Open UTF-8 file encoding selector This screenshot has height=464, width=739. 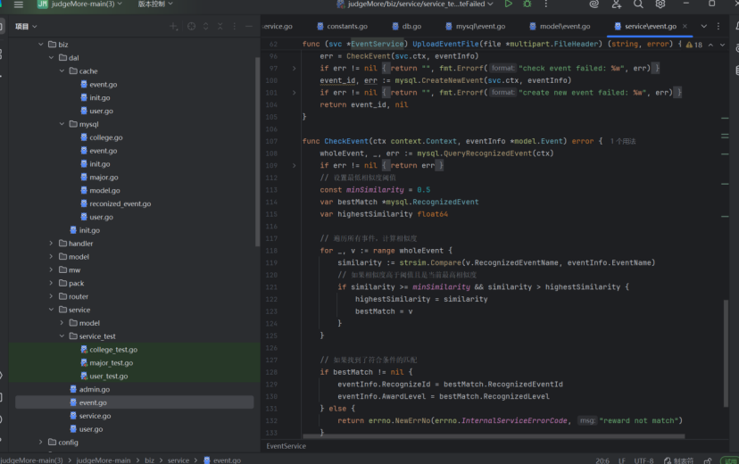coord(644,460)
